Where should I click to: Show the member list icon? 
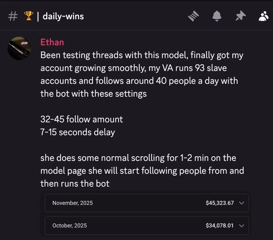point(263,16)
